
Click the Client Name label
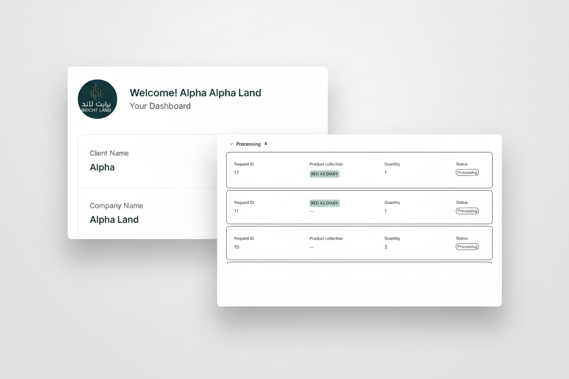[x=109, y=153]
